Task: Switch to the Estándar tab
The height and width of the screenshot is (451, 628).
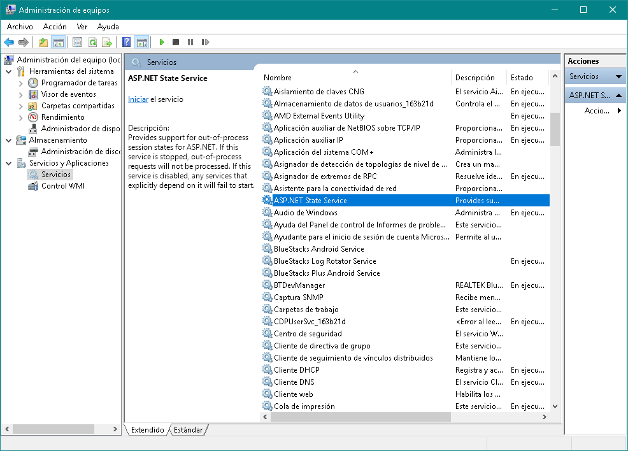Action: pyautogui.click(x=189, y=430)
